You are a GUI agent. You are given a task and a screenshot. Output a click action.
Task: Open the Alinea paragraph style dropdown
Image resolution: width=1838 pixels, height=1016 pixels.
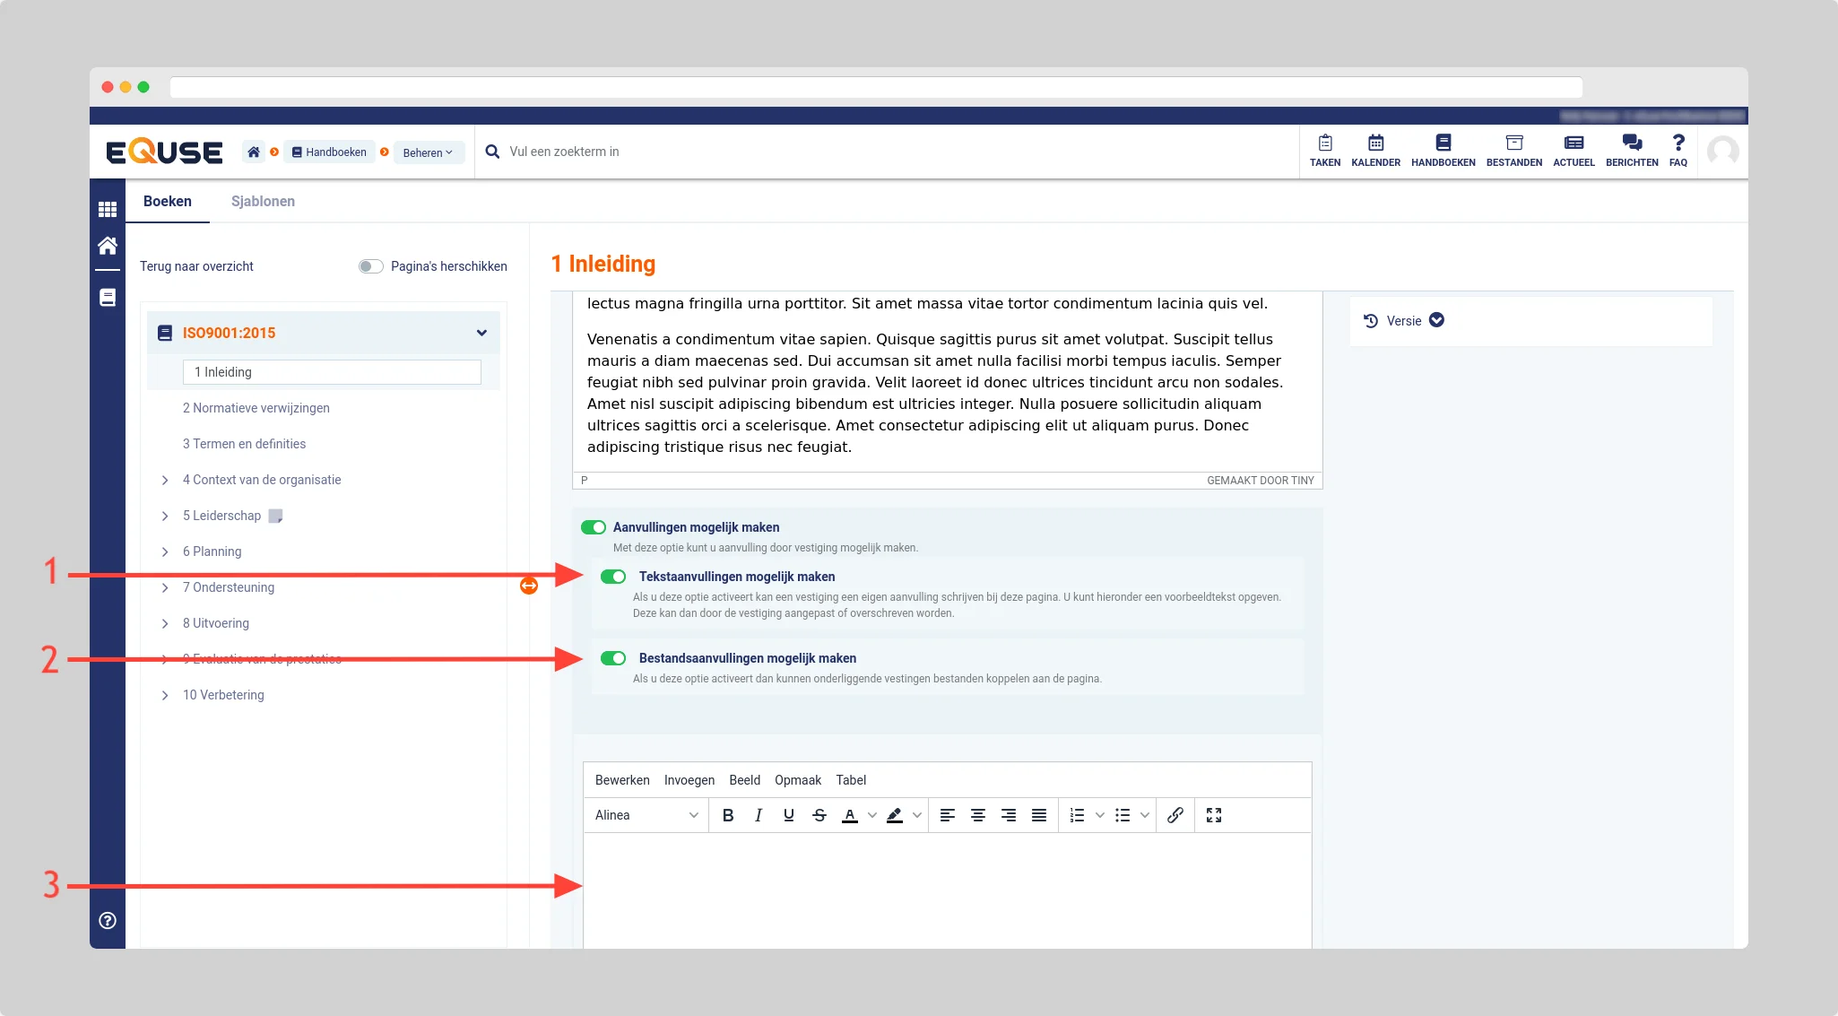(646, 815)
